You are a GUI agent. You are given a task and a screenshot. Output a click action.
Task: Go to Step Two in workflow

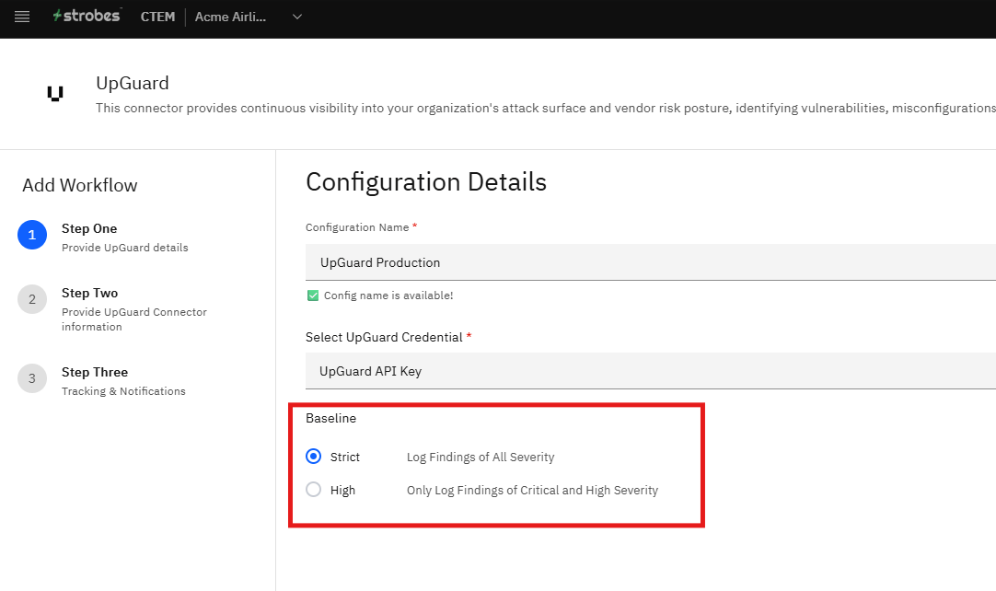click(x=89, y=293)
